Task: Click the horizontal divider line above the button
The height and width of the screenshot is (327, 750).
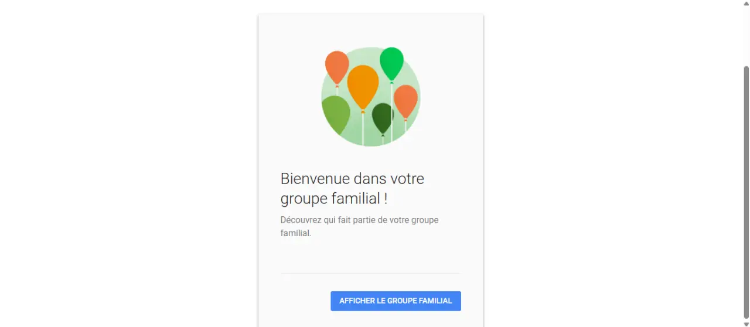Action: pos(370,273)
